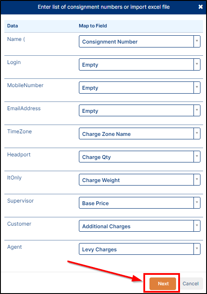Screen dimensions: 207x294
Task: Click the Map to Field column header
Action: tap(93, 26)
